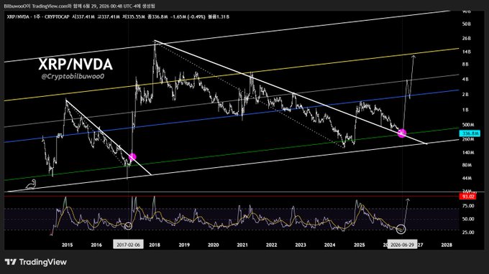Screen dimensions: 489x274
Task: Click the dinosaur sketch icon on the chart
Action: click(x=31, y=184)
